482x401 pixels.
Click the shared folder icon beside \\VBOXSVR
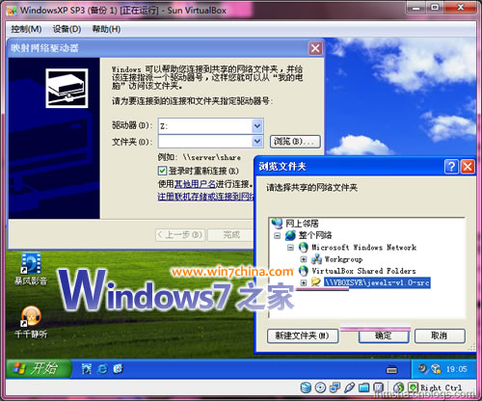[316, 282]
